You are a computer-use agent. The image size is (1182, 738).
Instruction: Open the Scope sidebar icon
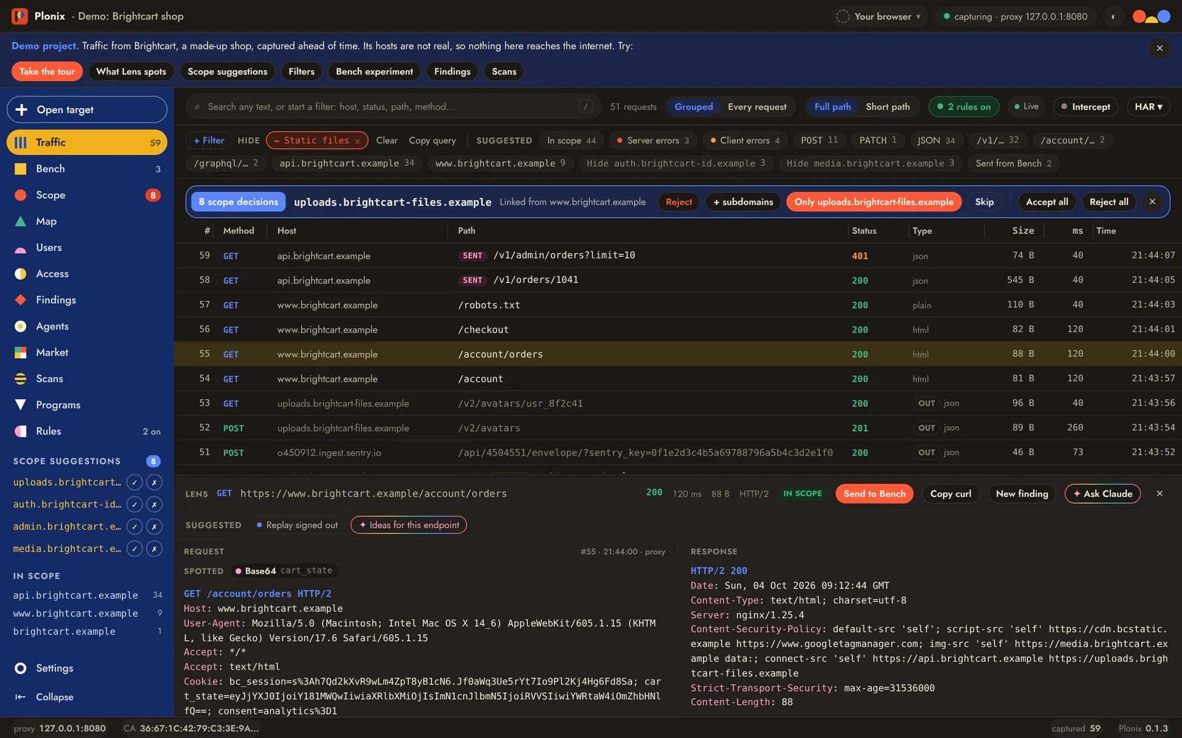(20, 195)
